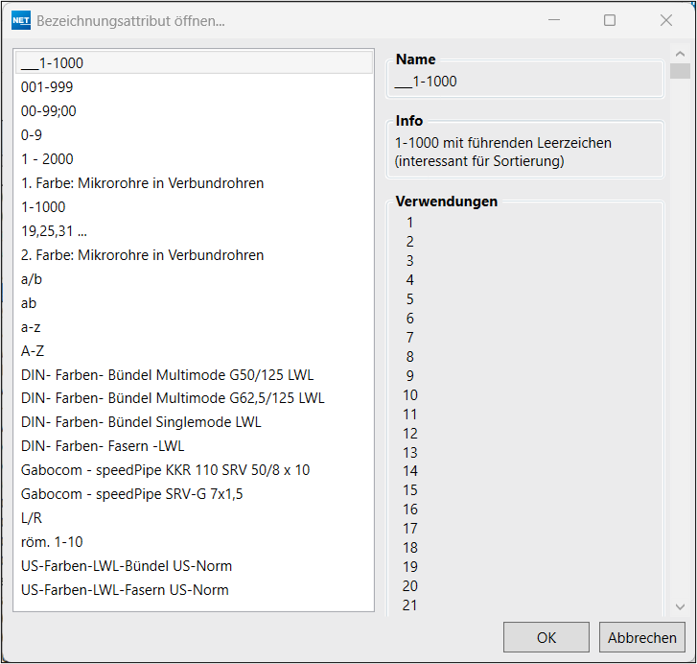Pick the 'L/R' list entry
Viewport: 697px width, 664px height.
pos(194,518)
